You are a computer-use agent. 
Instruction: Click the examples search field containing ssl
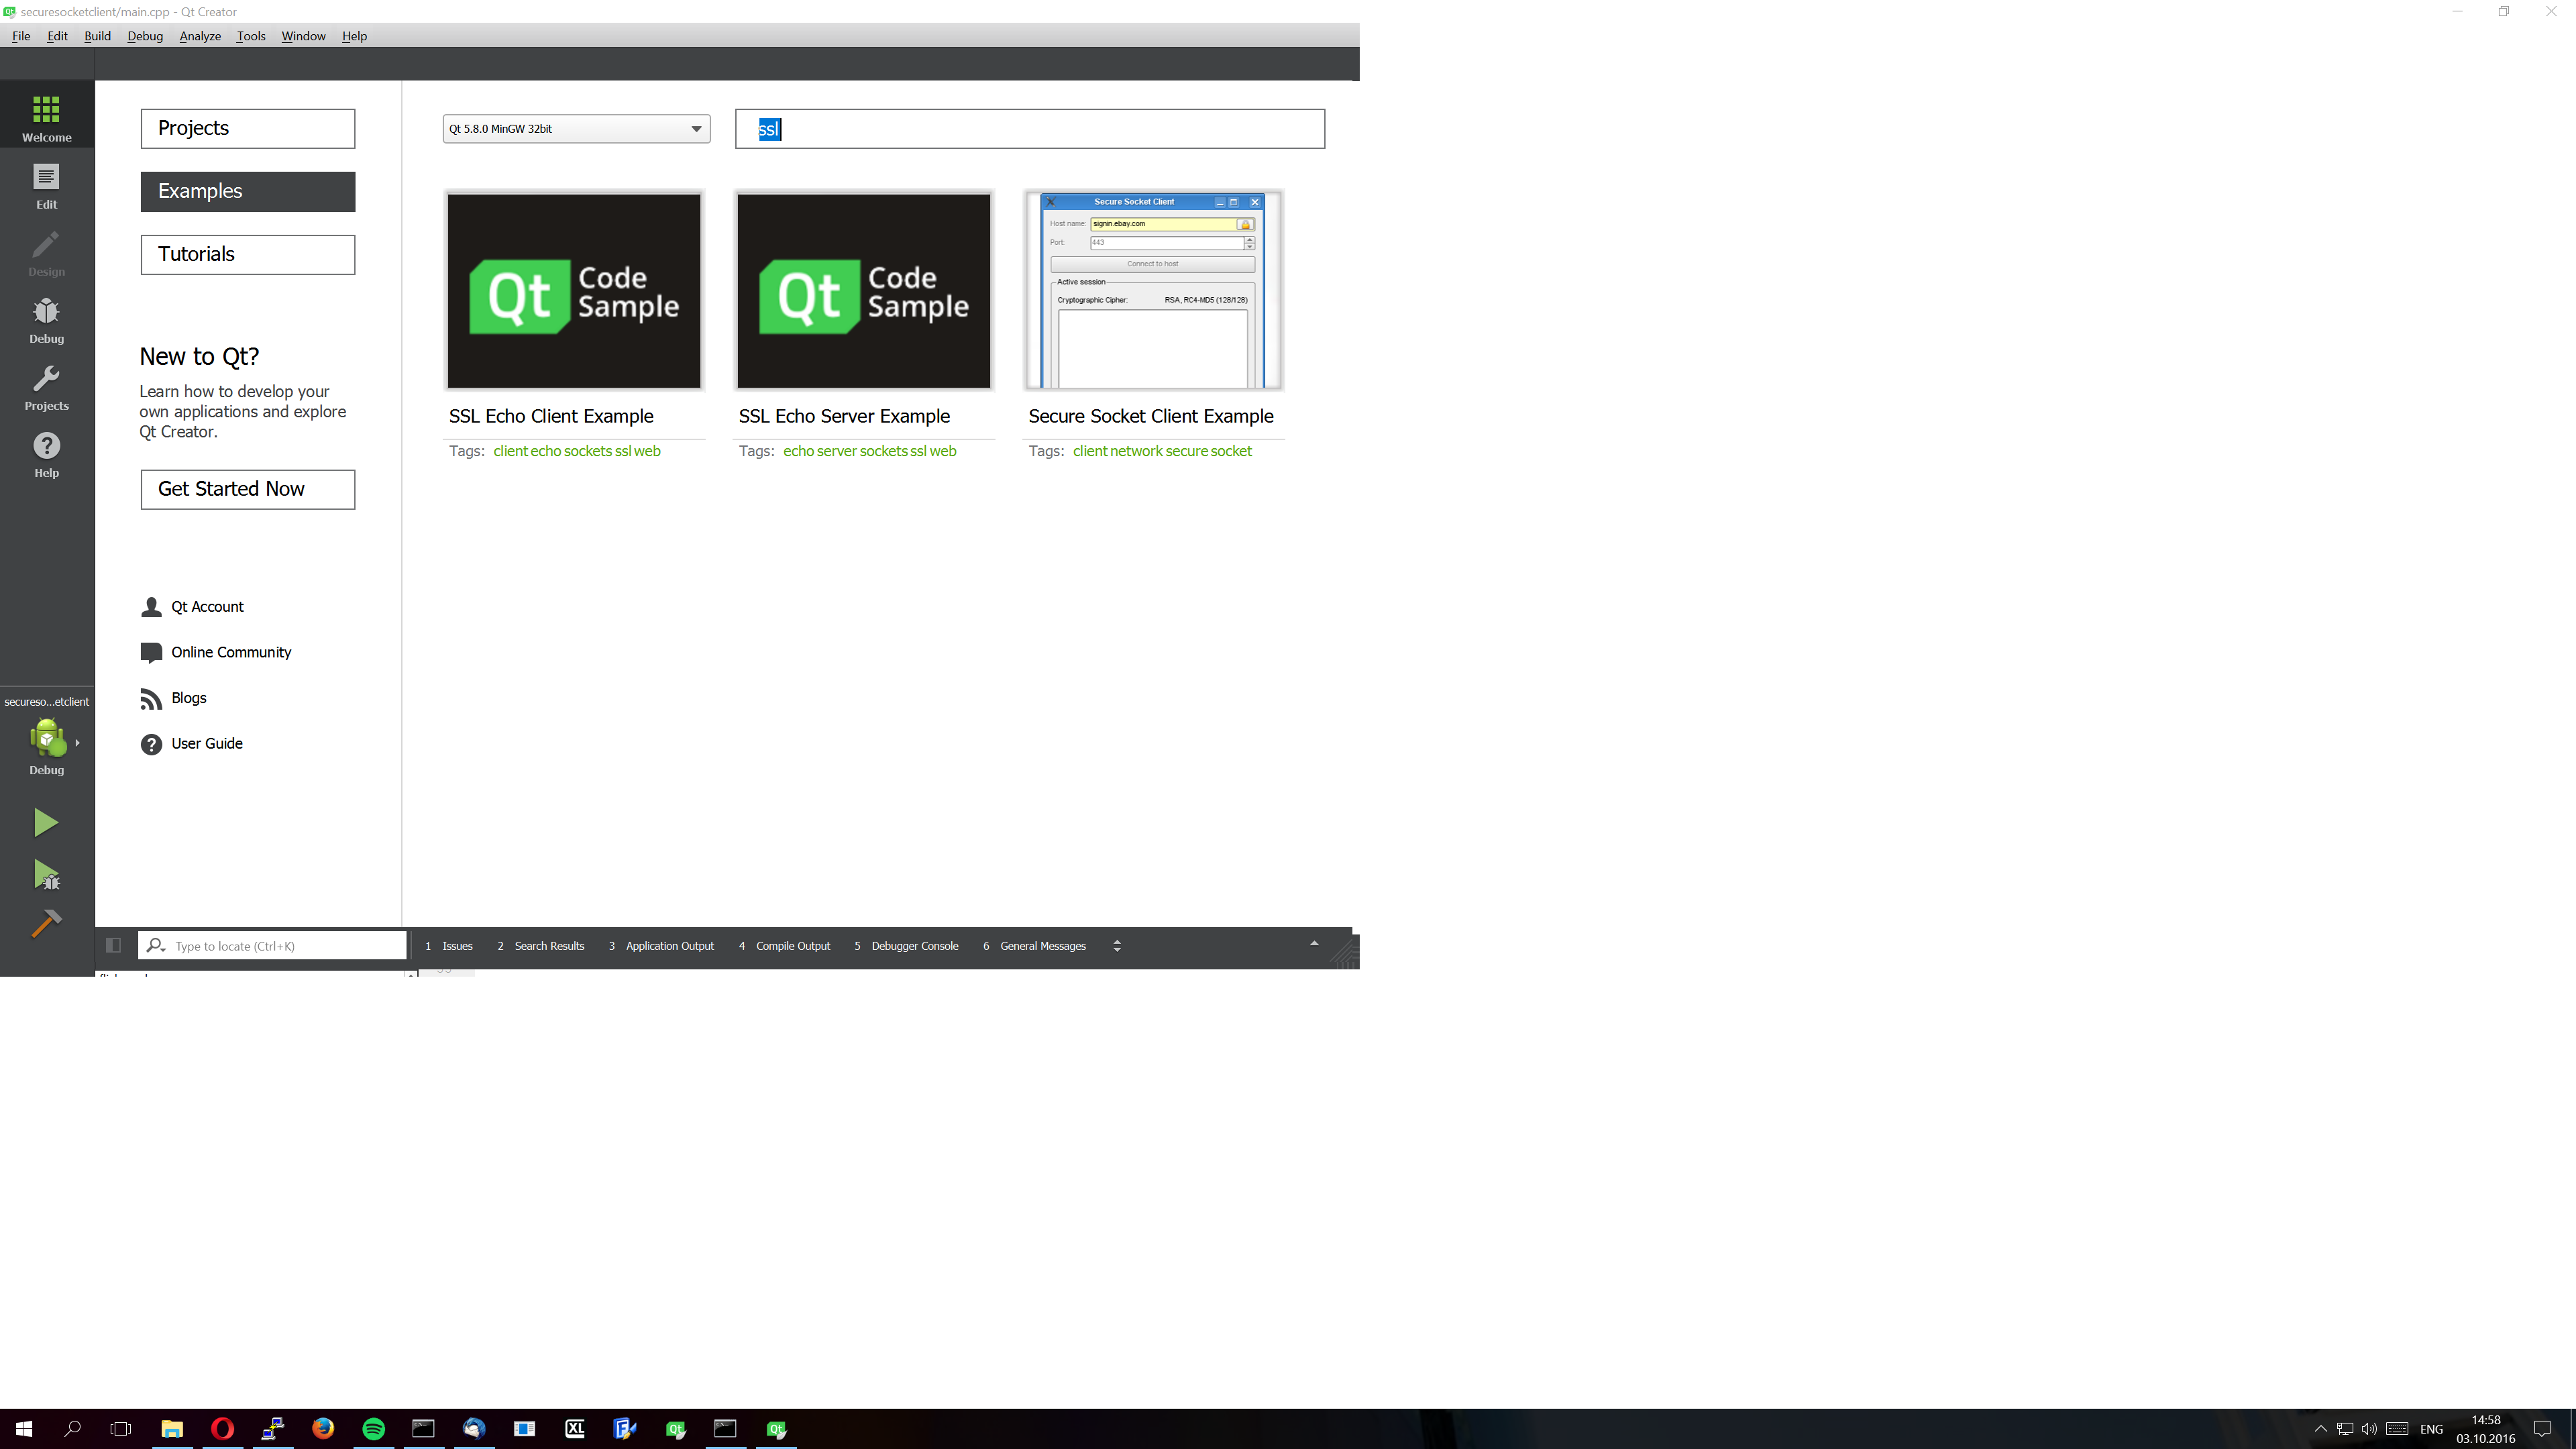pyautogui.click(x=1030, y=129)
